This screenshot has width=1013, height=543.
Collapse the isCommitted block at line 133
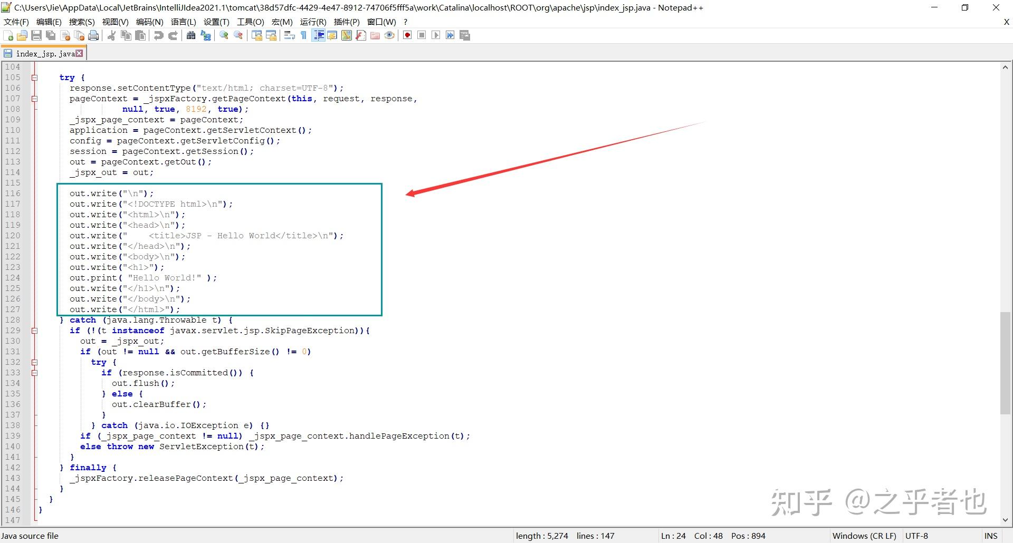point(35,373)
